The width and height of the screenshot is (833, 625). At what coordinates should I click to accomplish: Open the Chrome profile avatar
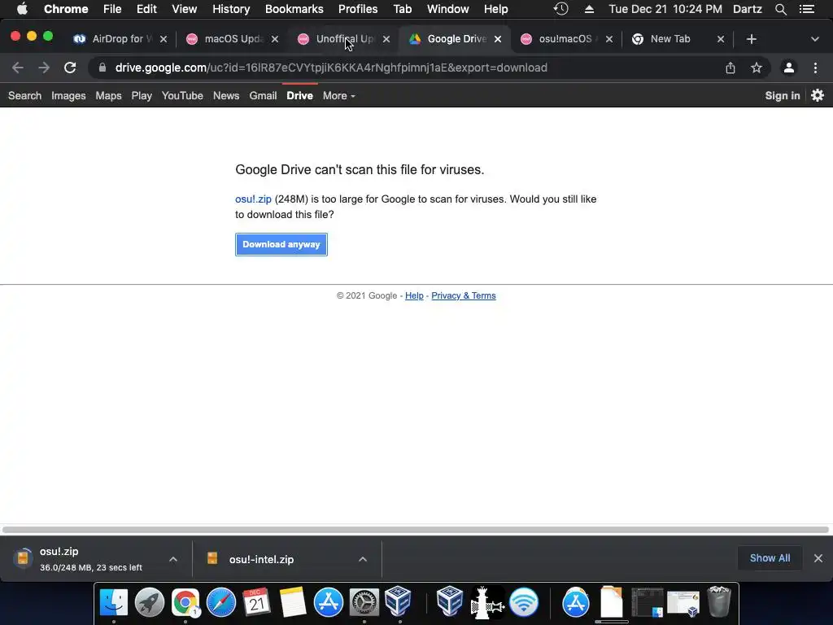pyautogui.click(x=789, y=68)
